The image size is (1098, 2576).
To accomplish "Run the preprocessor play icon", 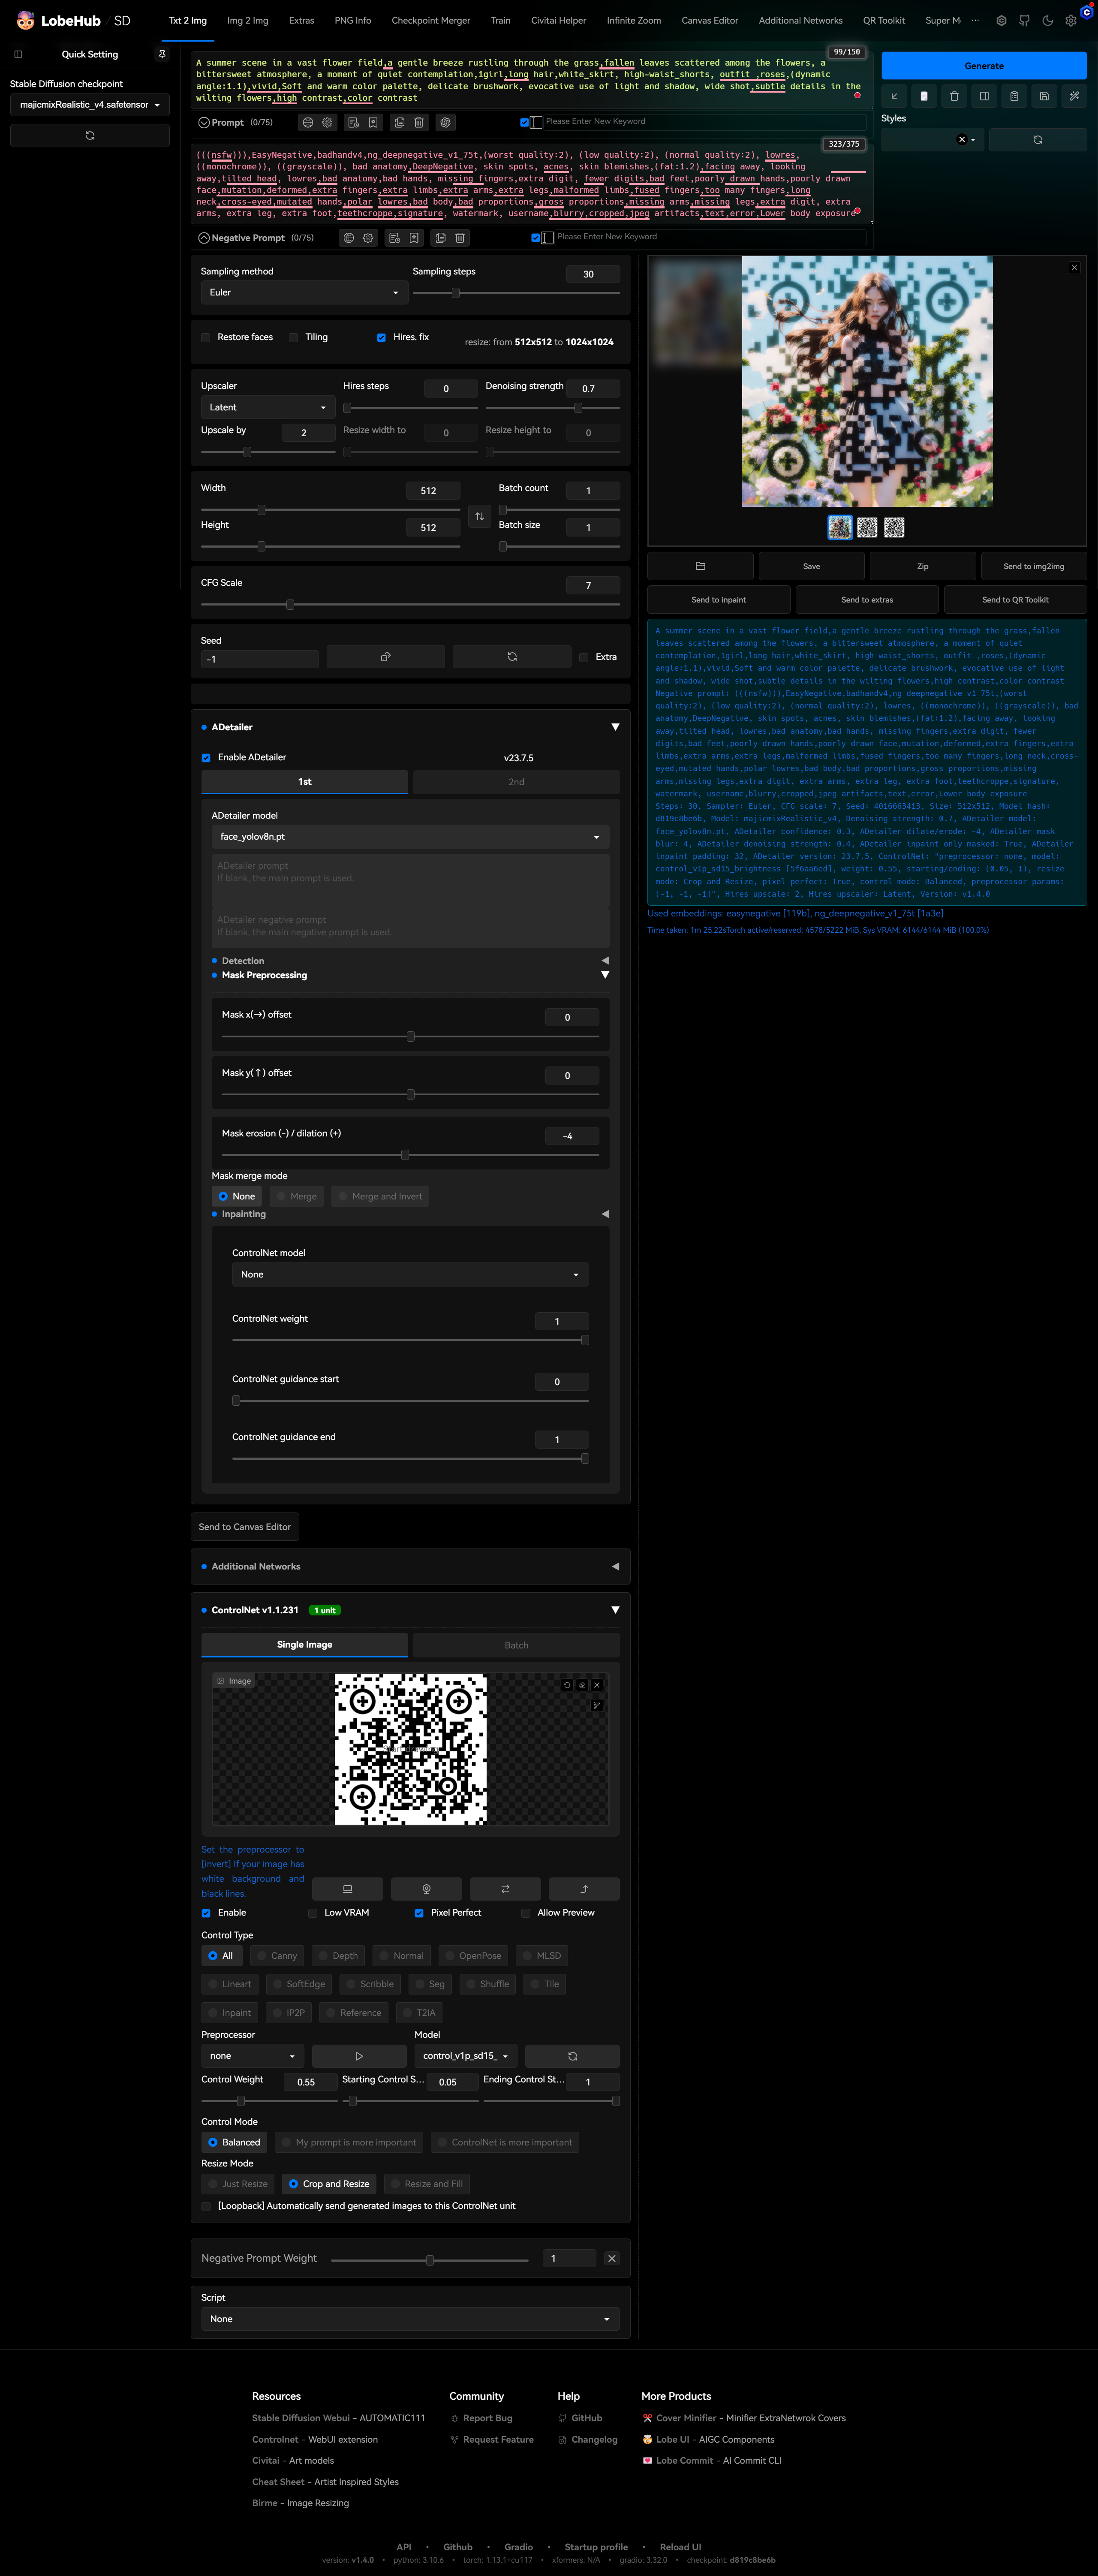I will pyautogui.click(x=359, y=2056).
